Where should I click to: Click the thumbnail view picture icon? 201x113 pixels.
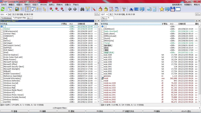click(x=17, y=9)
